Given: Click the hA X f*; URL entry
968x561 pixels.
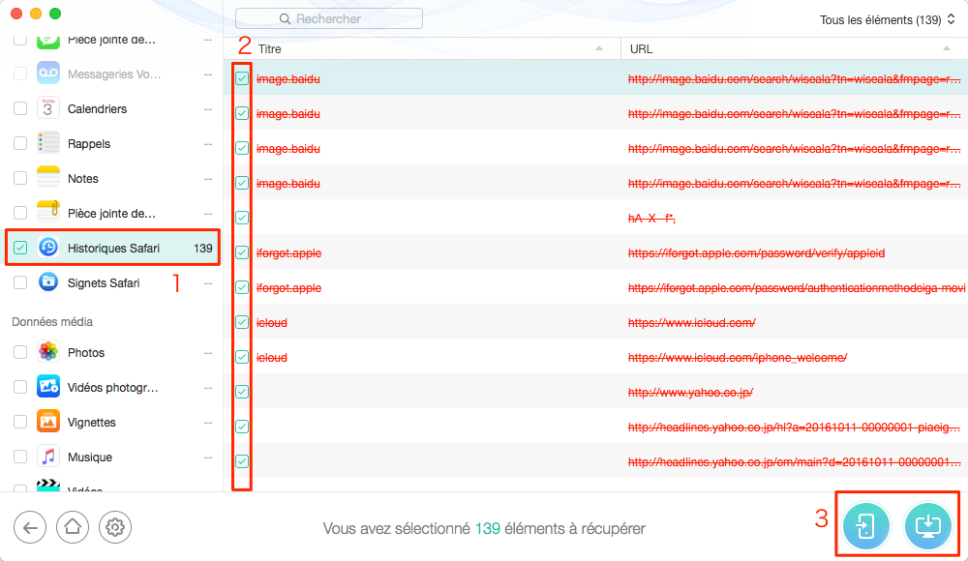Looking at the screenshot, I should (x=651, y=218).
